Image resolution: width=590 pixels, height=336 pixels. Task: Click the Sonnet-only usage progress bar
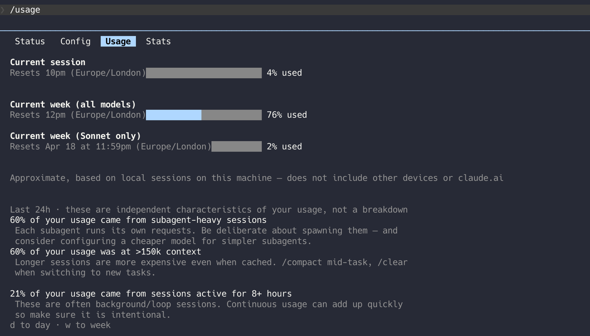coord(236,146)
